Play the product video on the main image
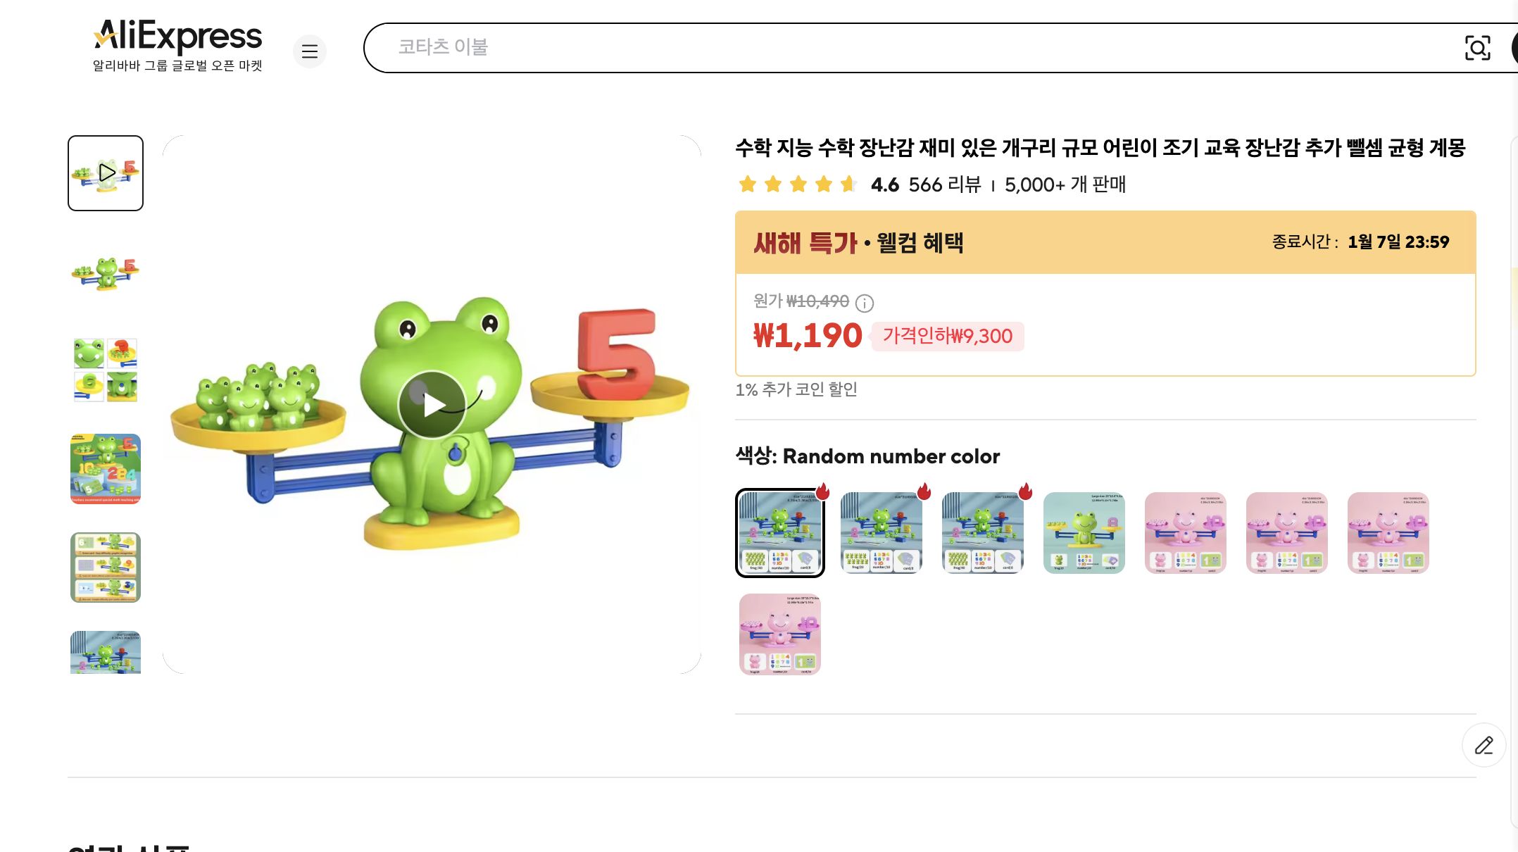This screenshot has width=1518, height=852. [x=432, y=403]
